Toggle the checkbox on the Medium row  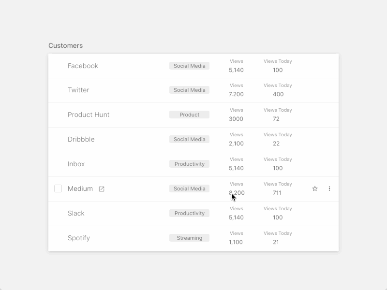point(58,188)
